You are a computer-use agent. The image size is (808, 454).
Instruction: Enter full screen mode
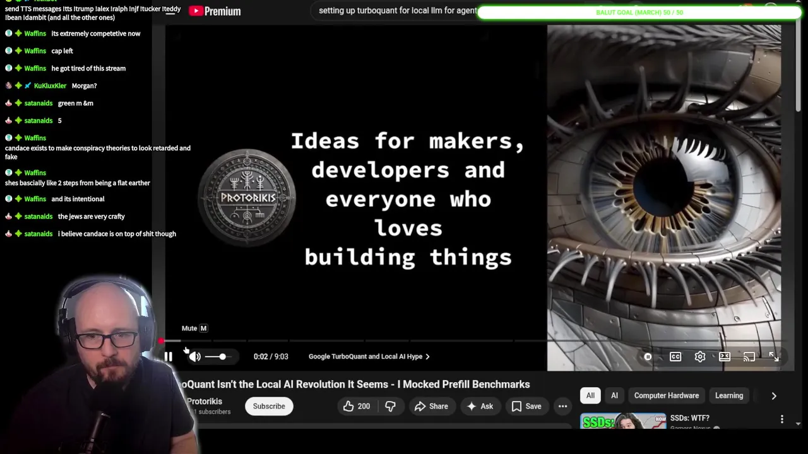pyautogui.click(x=774, y=357)
